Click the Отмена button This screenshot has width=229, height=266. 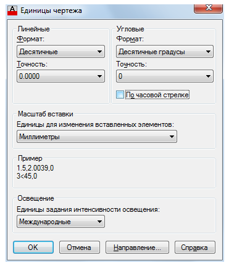[x=80, y=248]
